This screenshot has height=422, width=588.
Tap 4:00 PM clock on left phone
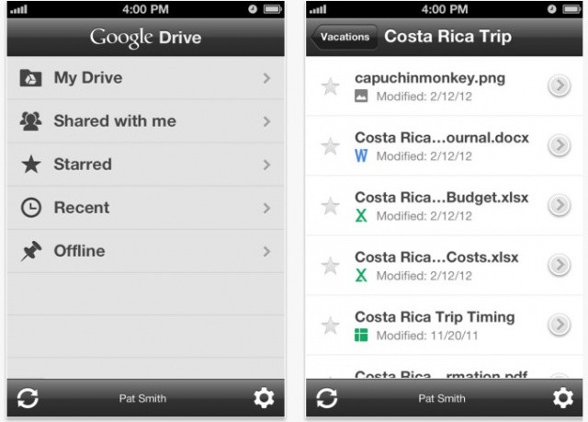coord(145,9)
